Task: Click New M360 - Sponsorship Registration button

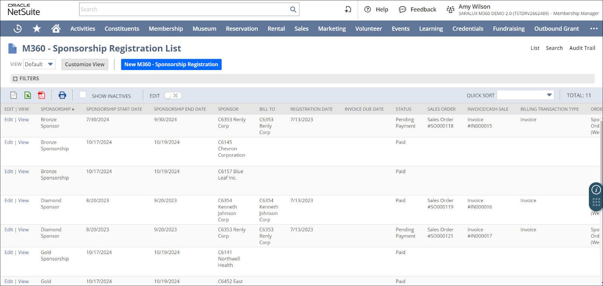Action: (171, 64)
